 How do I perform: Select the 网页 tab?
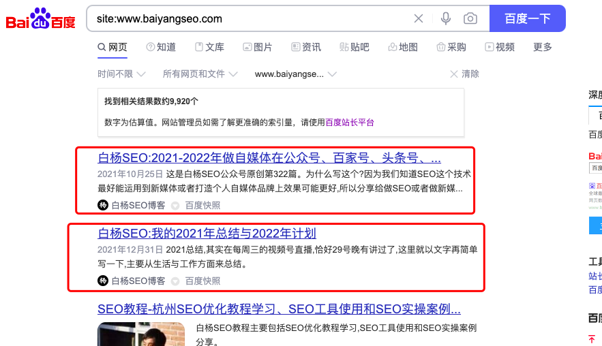[112, 47]
